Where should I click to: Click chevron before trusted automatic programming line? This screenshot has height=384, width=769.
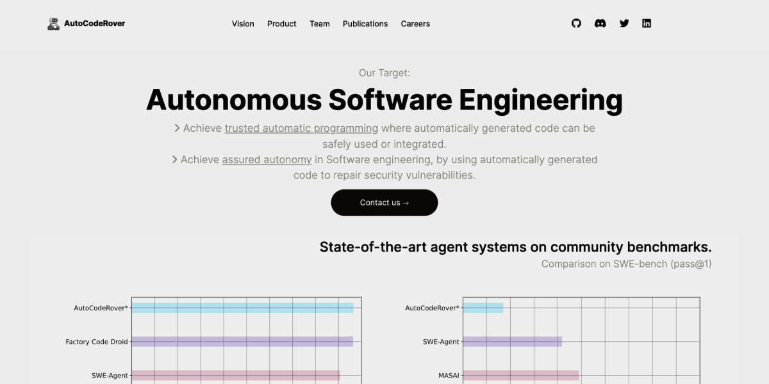click(177, 128)
